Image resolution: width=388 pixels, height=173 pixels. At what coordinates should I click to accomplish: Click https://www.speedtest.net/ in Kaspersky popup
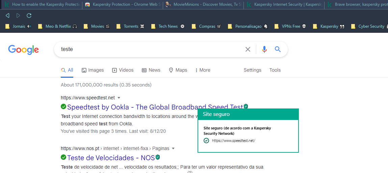[x=233, y=141]
